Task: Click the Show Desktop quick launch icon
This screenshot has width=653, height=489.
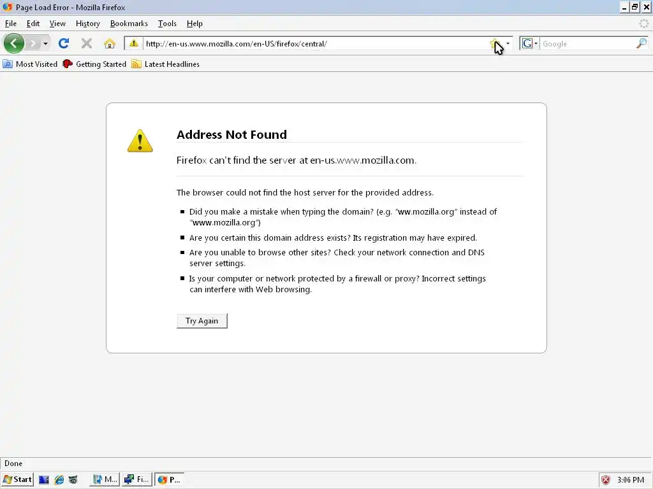Action: click(x=44, y=479)
